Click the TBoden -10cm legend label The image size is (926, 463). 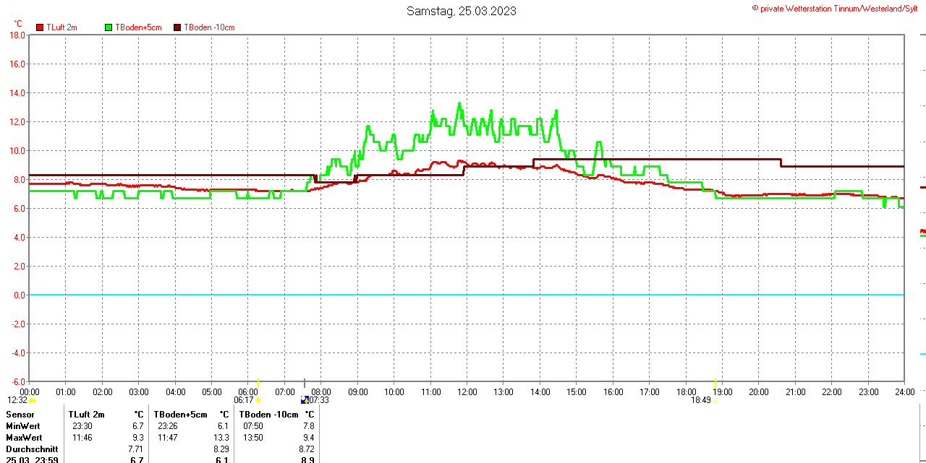pos(209,27)
